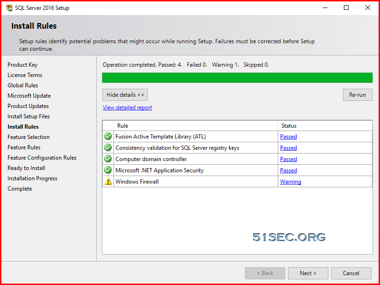
Task: Proceed with the Next button
Action: pyautogui.click(x=308, y=273)
